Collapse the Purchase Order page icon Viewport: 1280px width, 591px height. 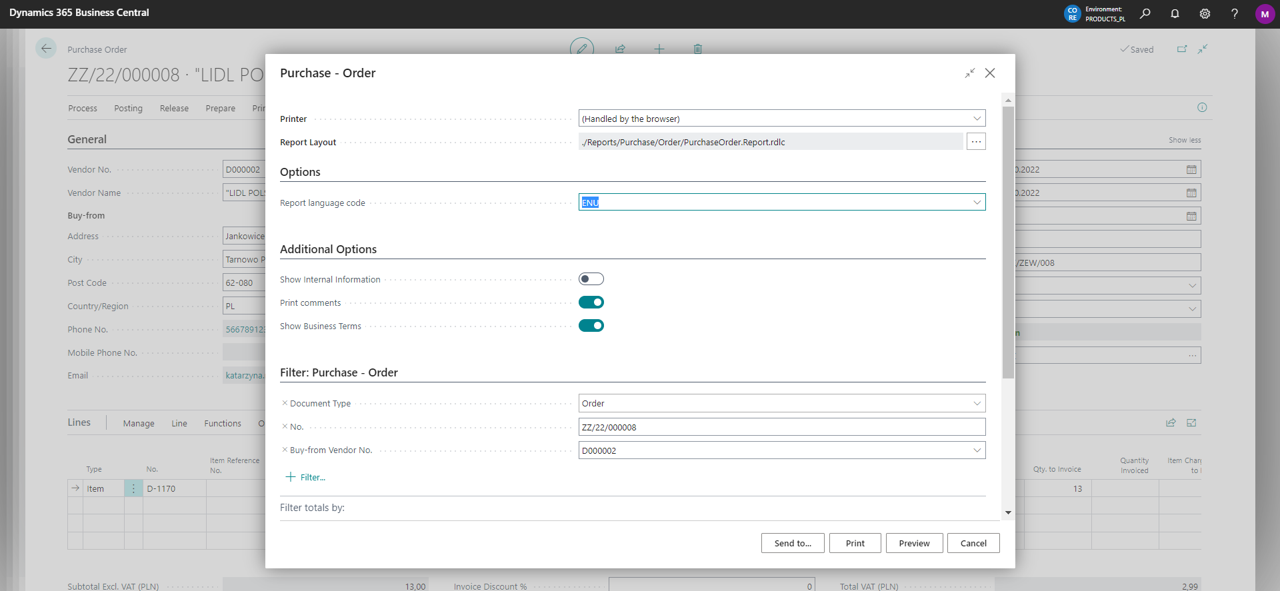[1203, 49]
